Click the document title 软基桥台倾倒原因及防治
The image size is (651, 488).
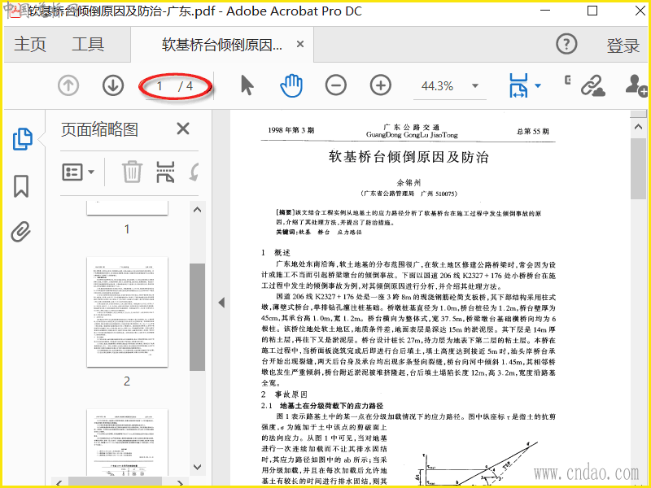(409, 157)
